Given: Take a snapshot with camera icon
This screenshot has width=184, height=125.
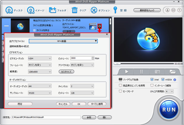Looking at the screenshot, I should [x=157, y=72].
